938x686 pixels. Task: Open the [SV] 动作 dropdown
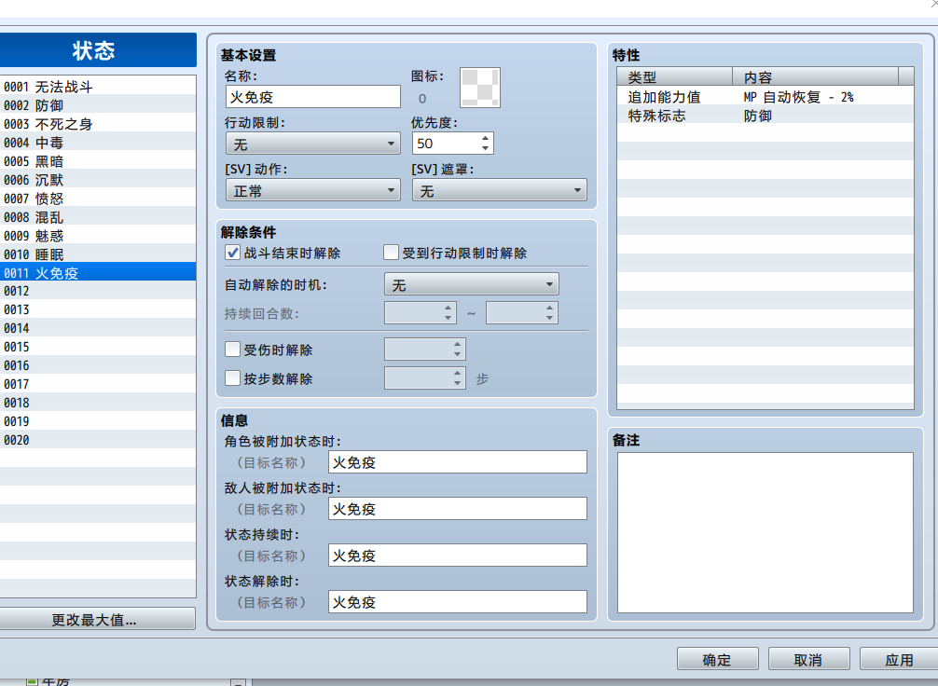coord(313,190)
